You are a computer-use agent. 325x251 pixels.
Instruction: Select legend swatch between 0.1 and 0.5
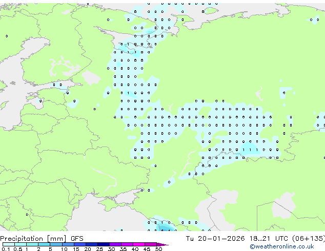coord(9,244)
